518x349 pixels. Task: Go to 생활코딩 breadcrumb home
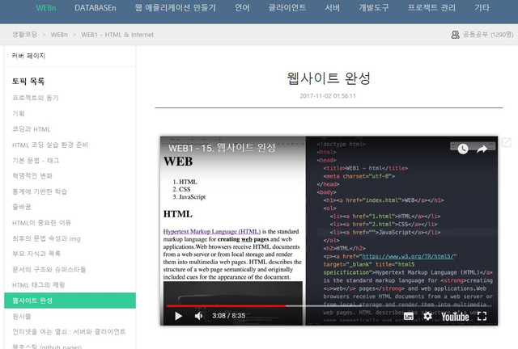[x=24, y=35]
